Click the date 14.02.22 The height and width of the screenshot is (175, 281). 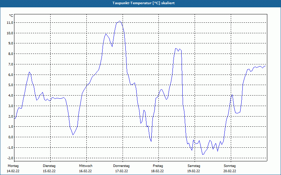coord(13,171)
